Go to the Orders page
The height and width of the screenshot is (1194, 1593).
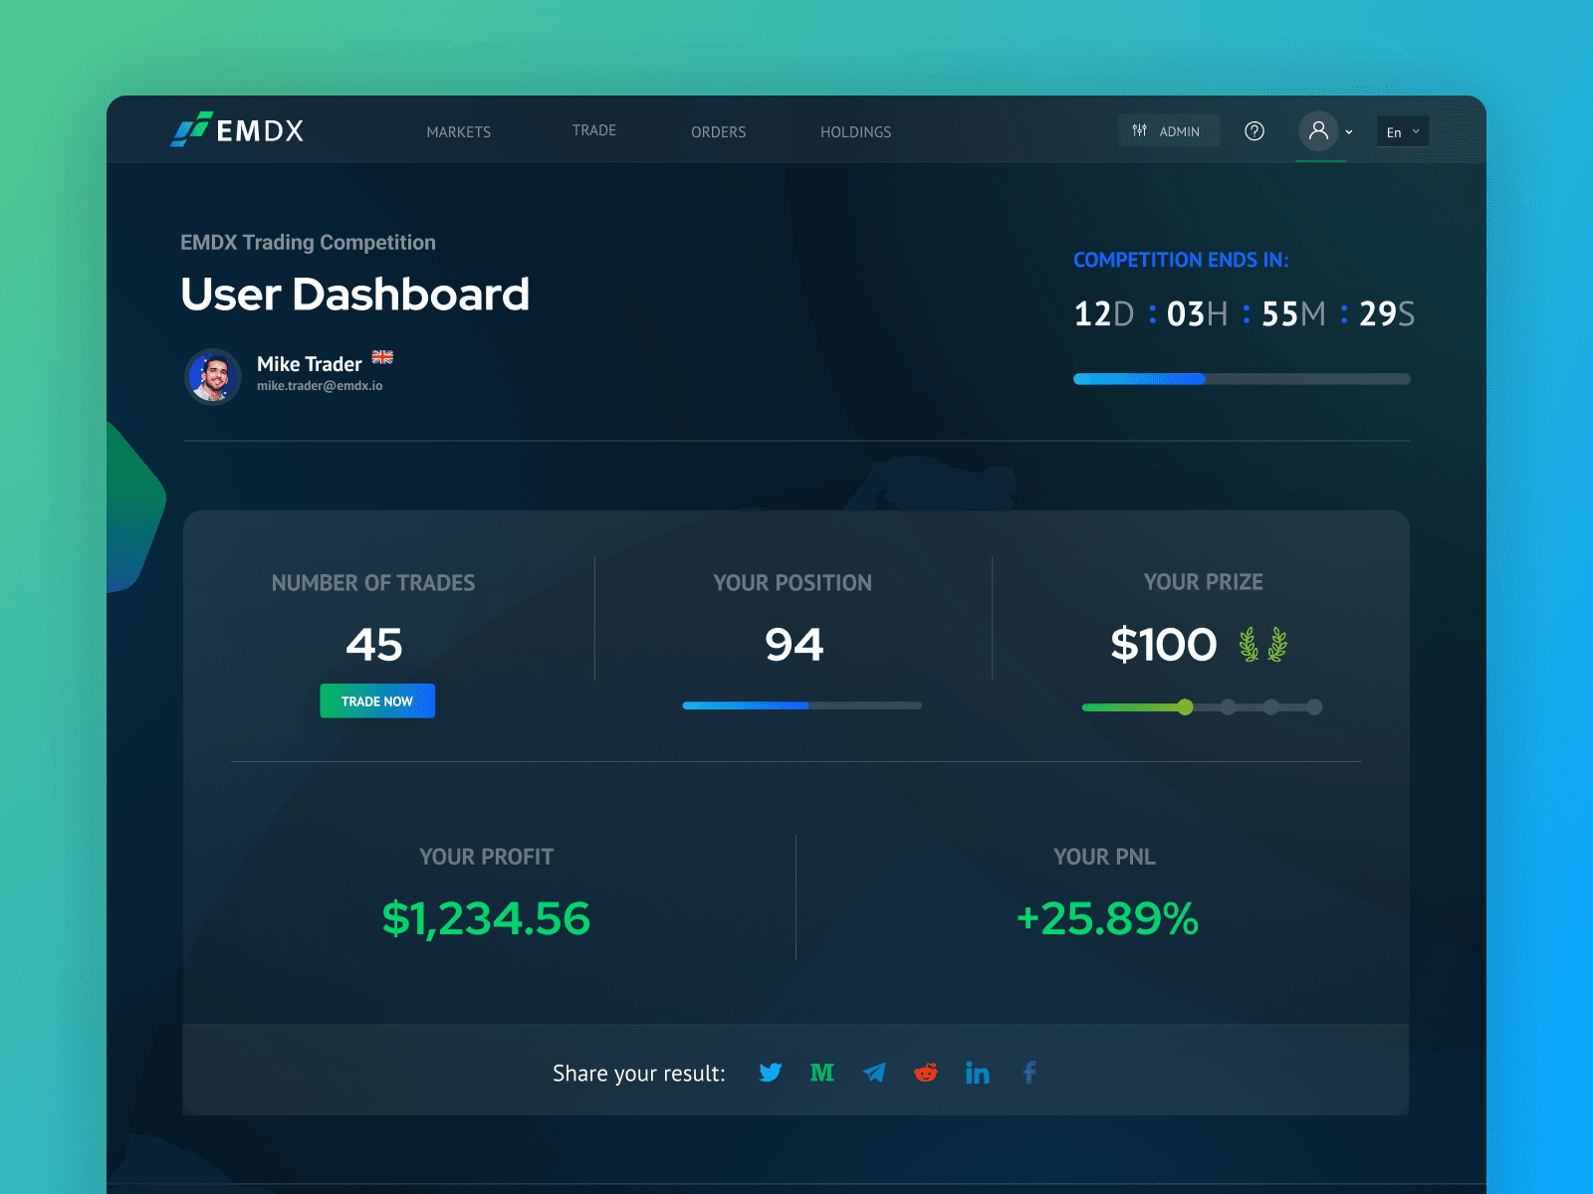point(718,132)
